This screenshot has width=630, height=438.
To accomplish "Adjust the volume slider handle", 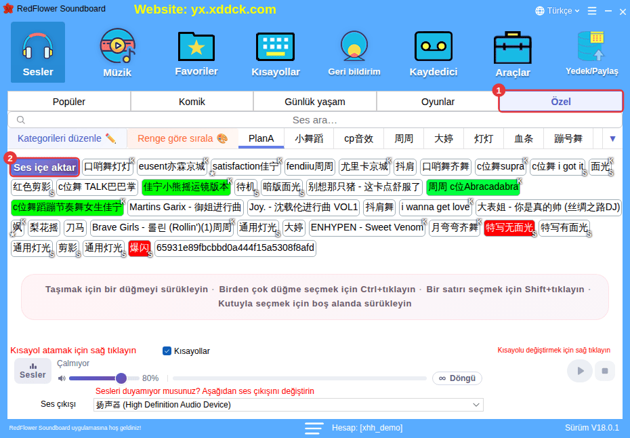I will point(121,378).
